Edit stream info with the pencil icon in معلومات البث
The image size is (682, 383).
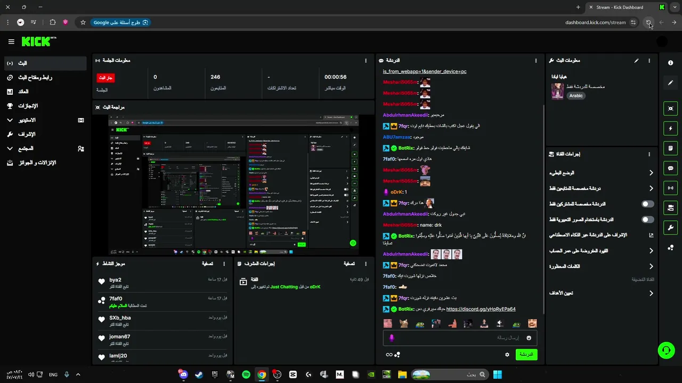coord(636,61)
